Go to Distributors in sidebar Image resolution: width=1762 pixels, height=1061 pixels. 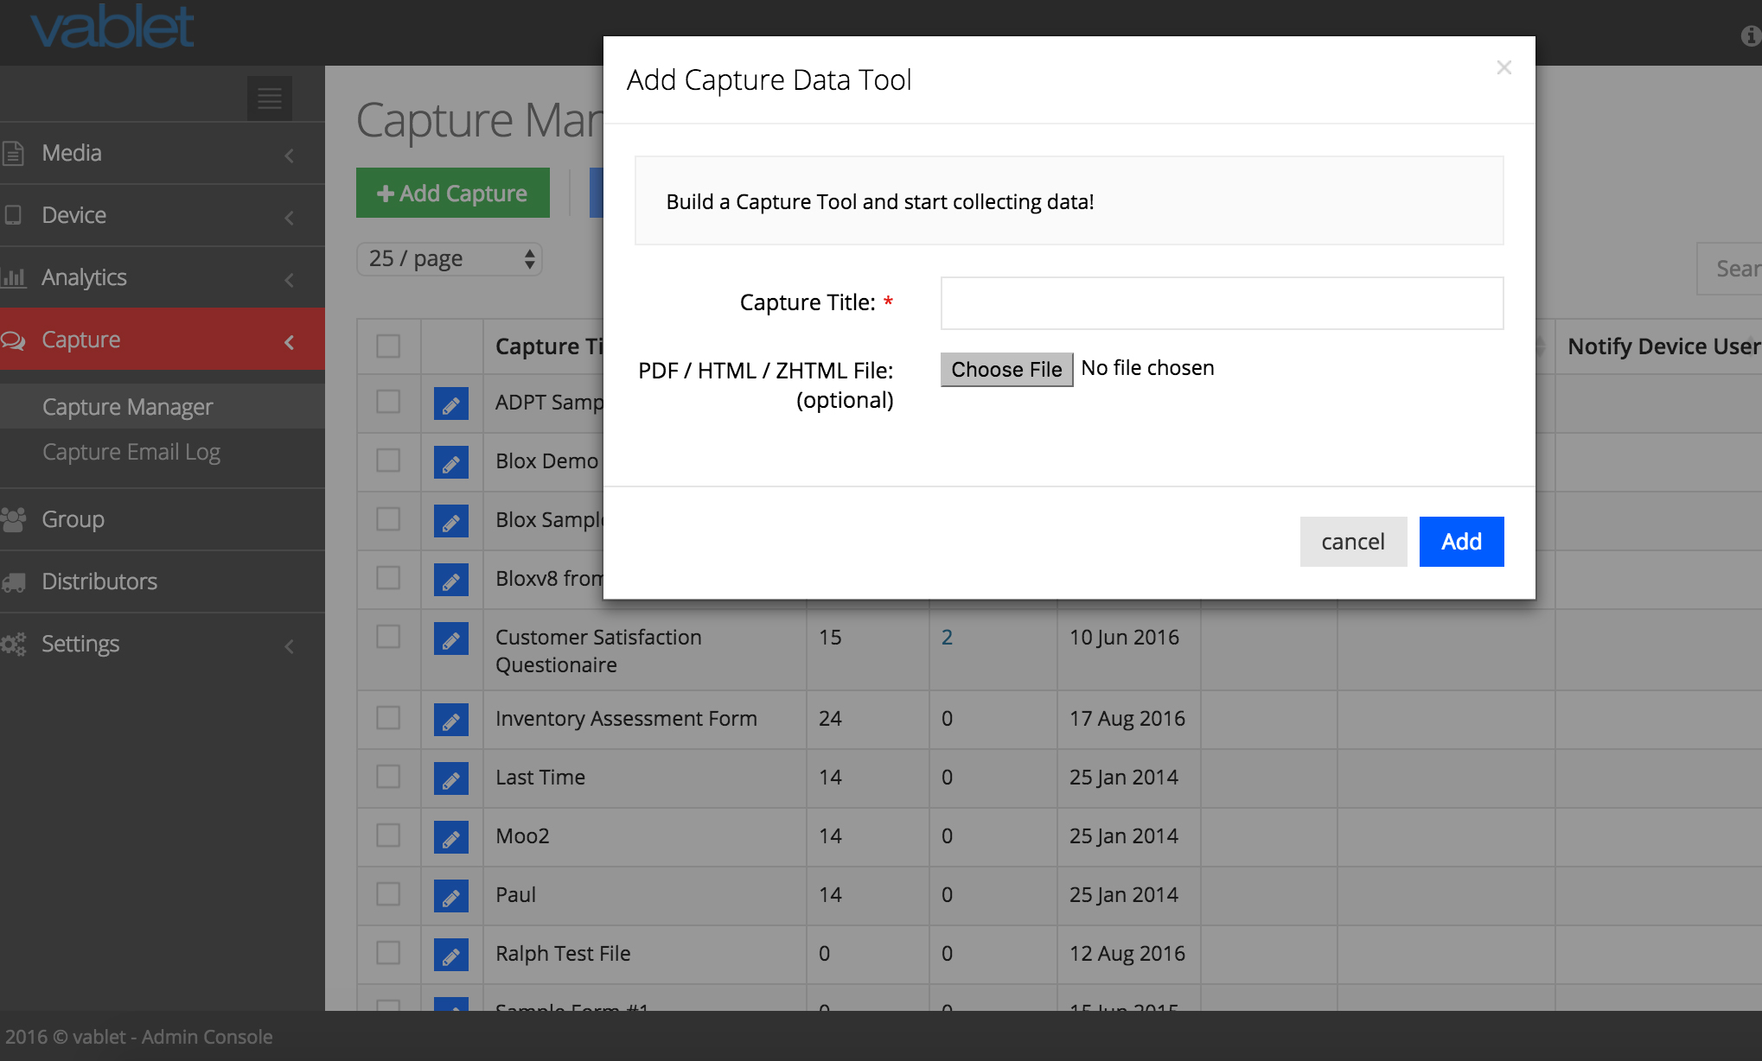point(99,581)
